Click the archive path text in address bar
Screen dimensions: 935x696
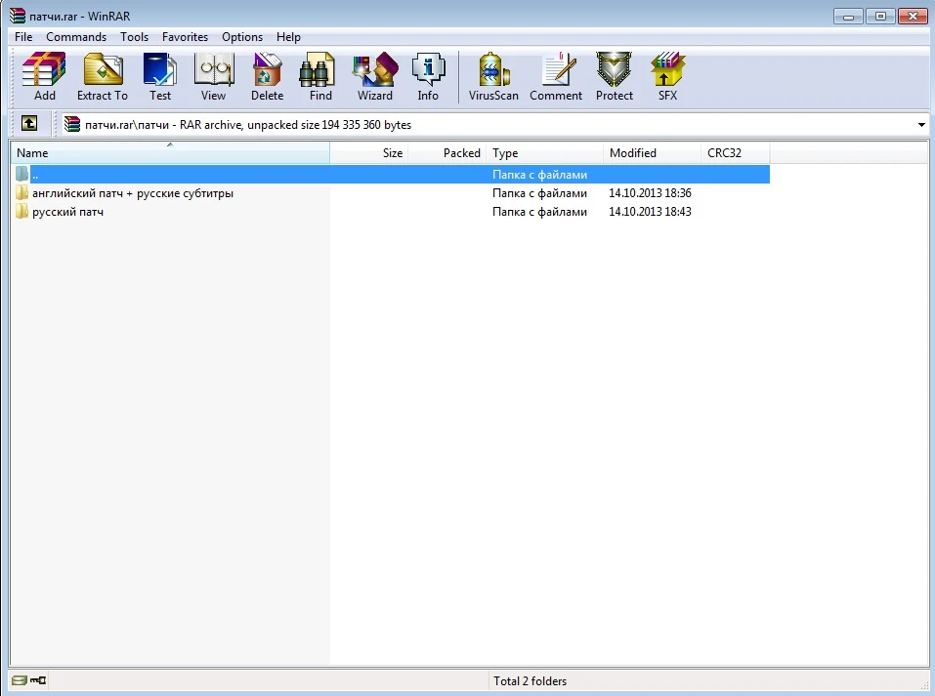coord(248,125)
